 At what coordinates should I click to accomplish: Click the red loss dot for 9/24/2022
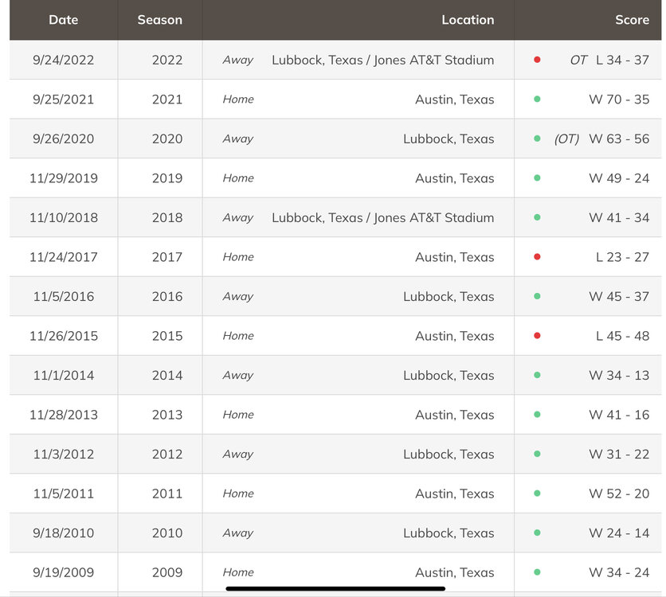[537, 60]
